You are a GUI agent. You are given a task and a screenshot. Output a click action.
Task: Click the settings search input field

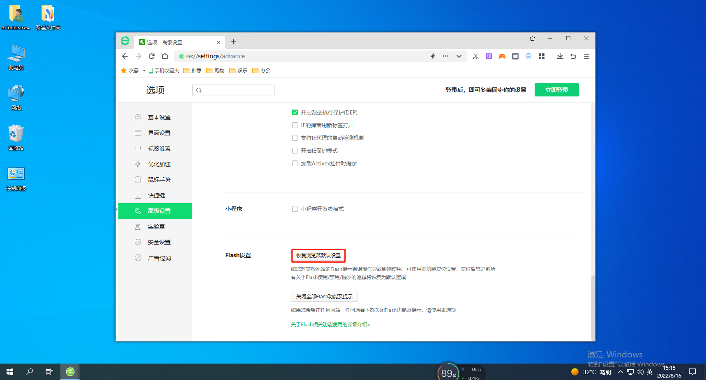click(233, 90)
